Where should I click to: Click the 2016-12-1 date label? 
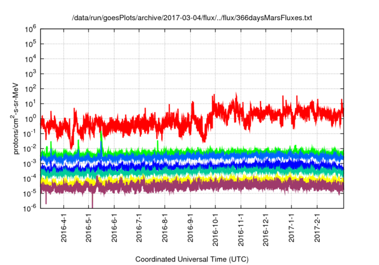[266, 230]
